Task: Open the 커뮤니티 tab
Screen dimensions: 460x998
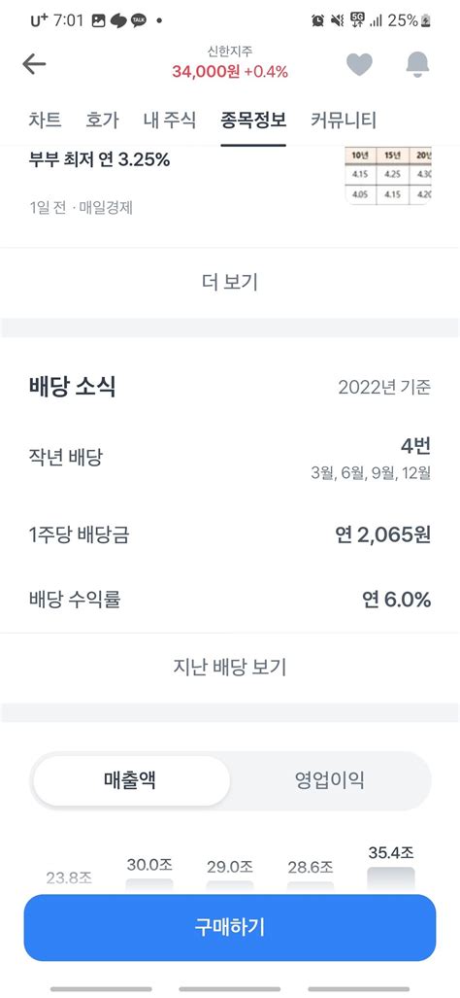Action: [344, 120]
